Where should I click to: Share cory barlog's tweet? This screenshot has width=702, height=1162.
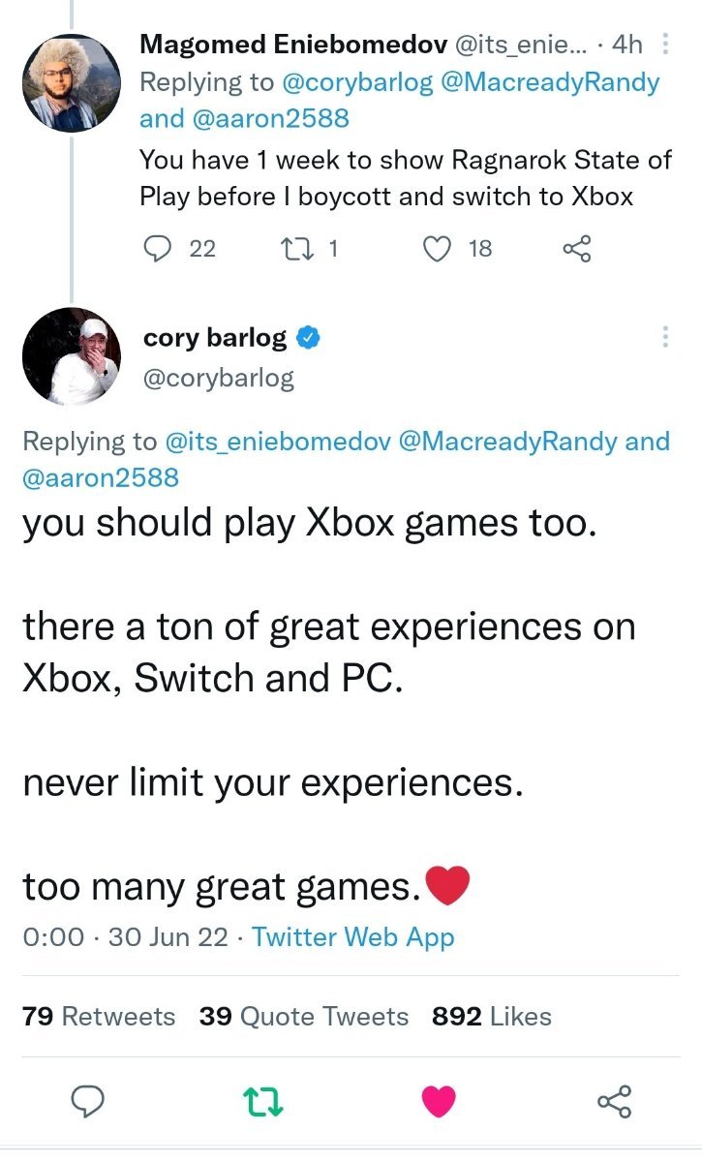click(x=614, y=1101)
